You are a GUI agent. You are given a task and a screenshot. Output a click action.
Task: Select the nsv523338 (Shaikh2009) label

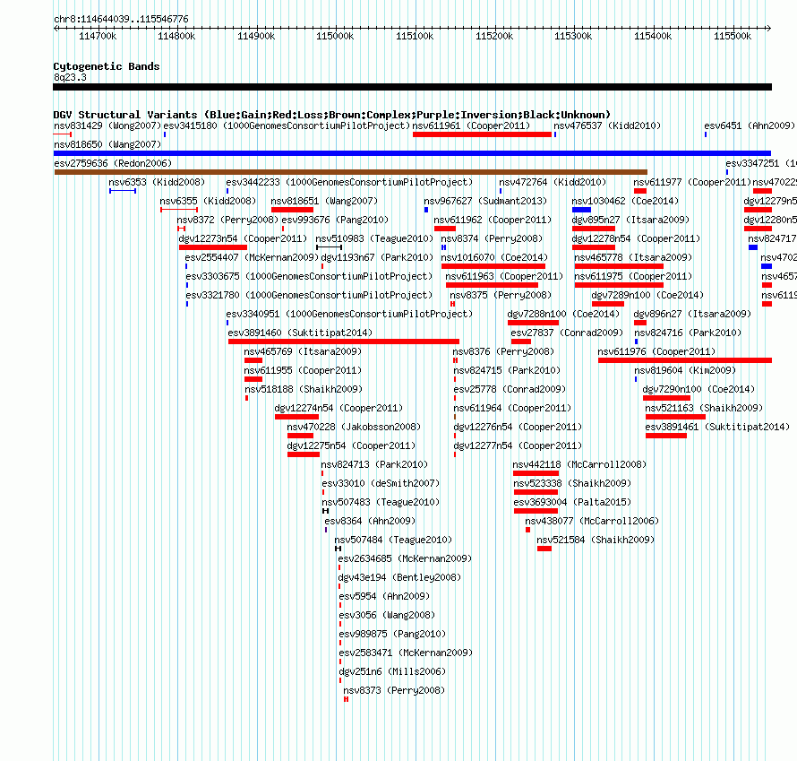572,483
